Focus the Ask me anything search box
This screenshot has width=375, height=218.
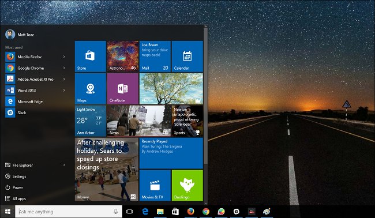(x=69, y=212)
